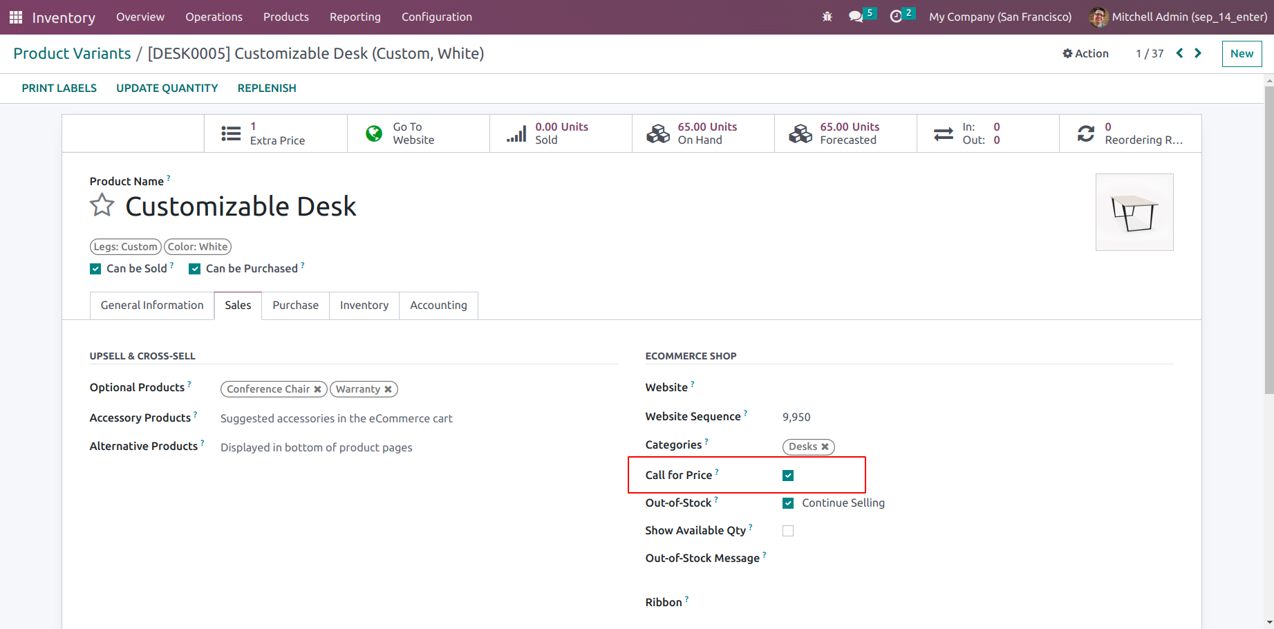Image resolution: width=1274 pixels, height=629 pixels.
Task: Toggle the Can be Sold checkbox
Action: (x=95, y=269)
